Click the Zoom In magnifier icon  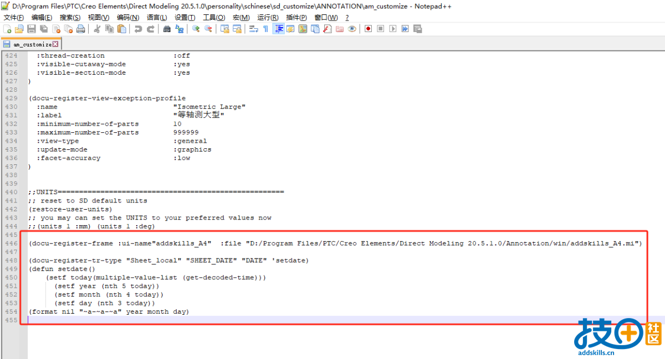pos(196,29)
